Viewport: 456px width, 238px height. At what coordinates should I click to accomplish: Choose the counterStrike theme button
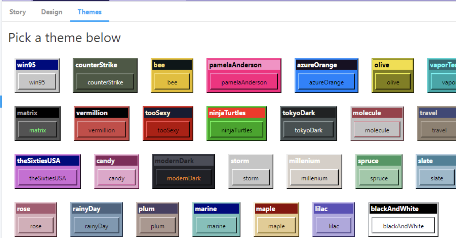click(105, 82)
